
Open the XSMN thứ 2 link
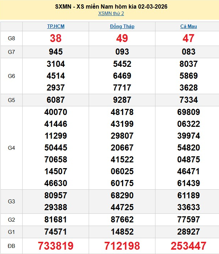click(x=111, y=14)
